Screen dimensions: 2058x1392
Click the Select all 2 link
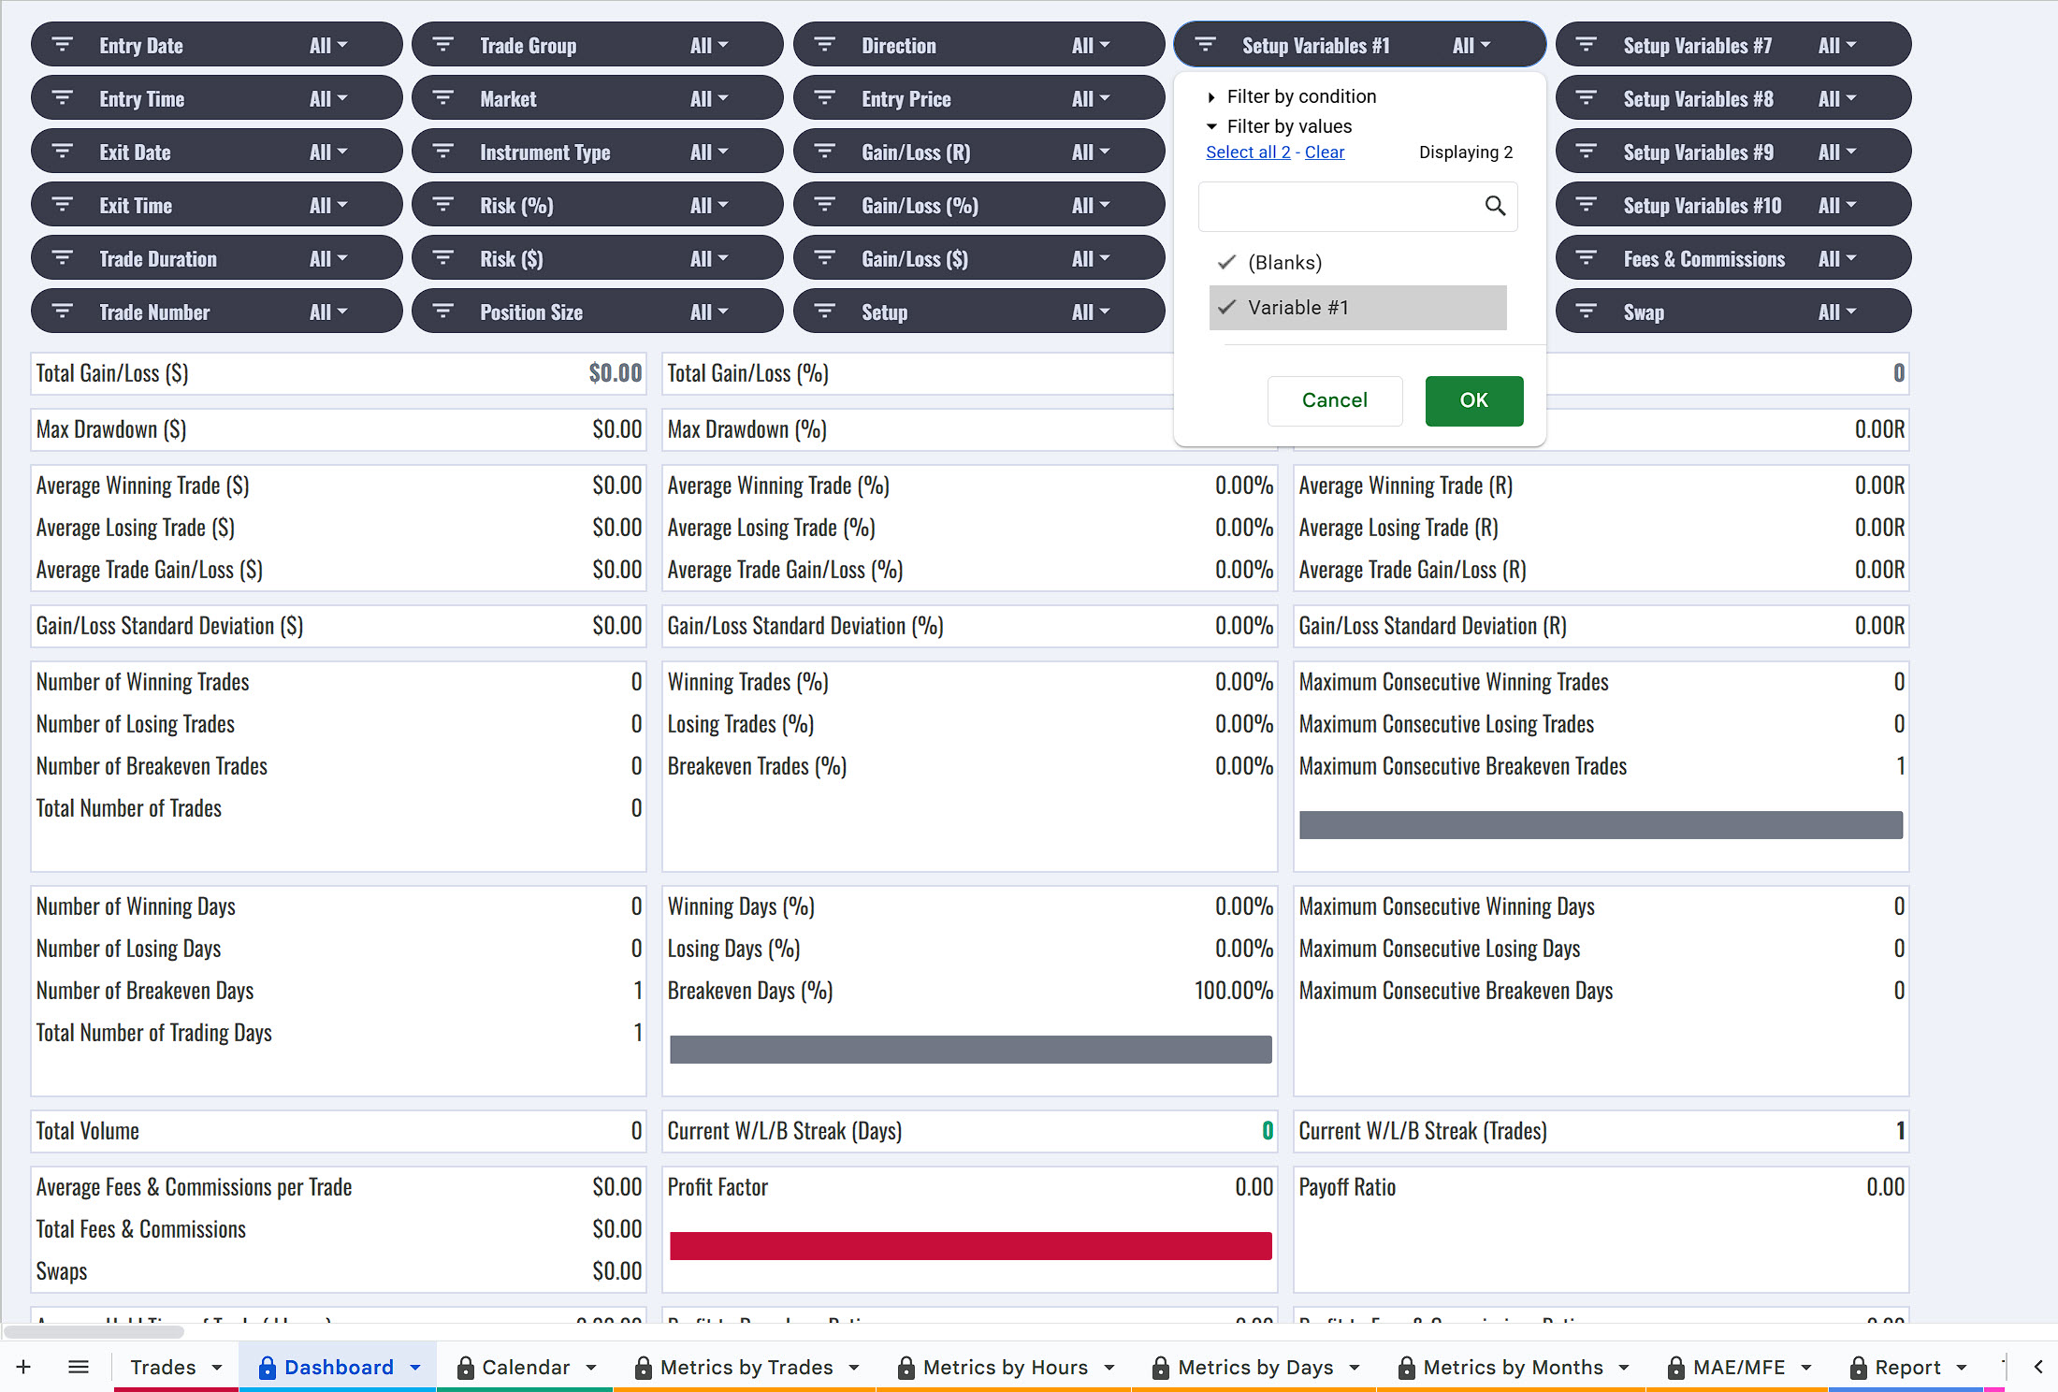1247,152
